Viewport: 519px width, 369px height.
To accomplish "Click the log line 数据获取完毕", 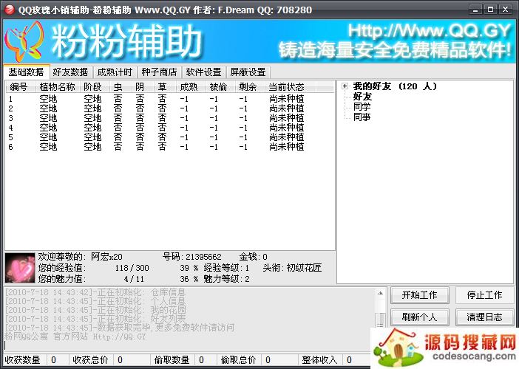I will 120,328.
